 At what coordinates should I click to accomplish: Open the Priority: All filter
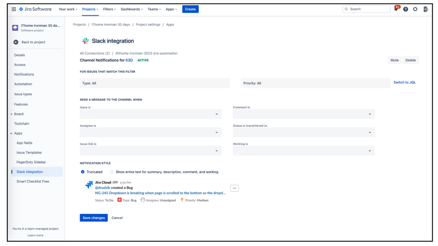(316, 83)
